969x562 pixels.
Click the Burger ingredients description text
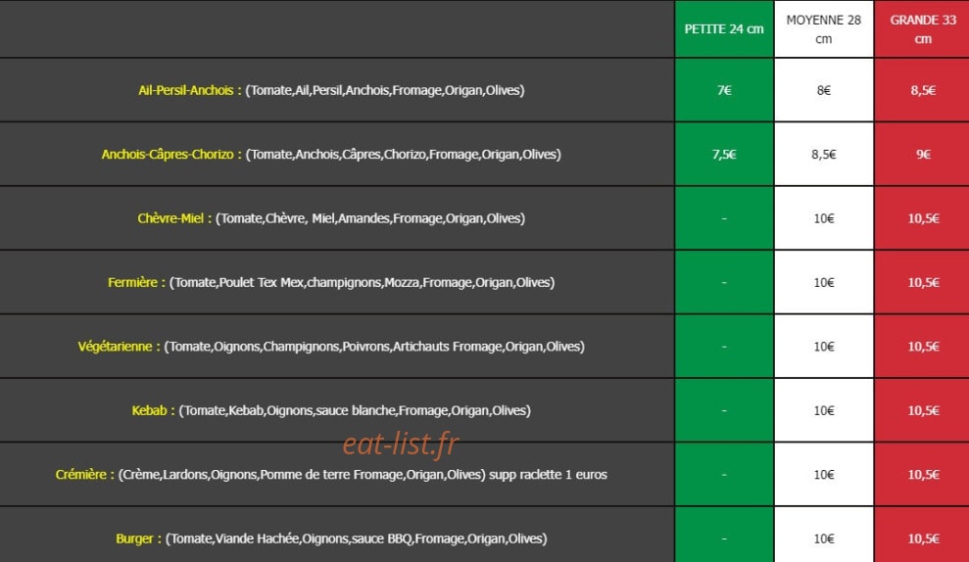[x=356, y=539]
